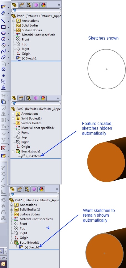Click the Convert Entities cube icon
126x268 pixels.
coord(3,102)
